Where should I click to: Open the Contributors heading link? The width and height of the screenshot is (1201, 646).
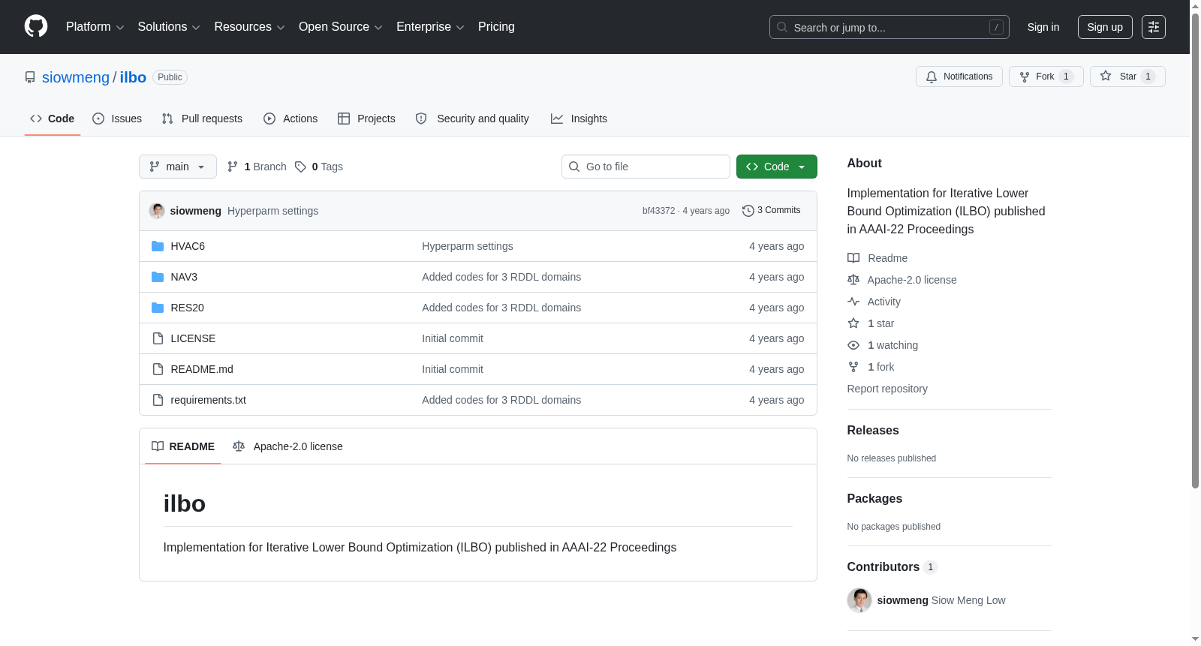(x=892, y=567)
